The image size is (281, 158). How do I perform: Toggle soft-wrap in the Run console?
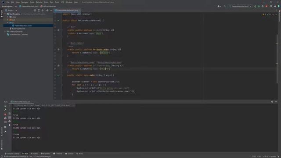coord(10,114)
